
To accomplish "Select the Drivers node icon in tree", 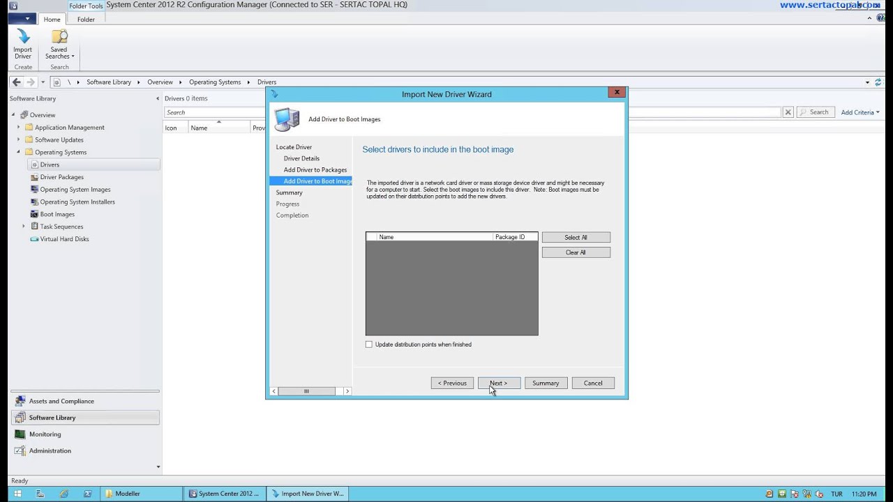I will [x=35, y=165].
